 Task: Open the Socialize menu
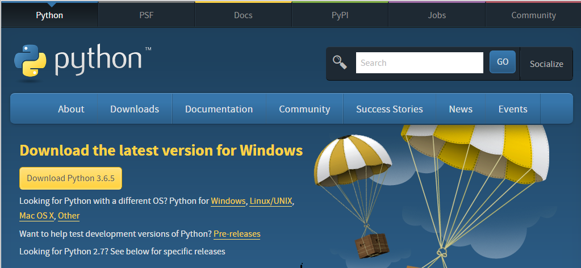(546, 64)
